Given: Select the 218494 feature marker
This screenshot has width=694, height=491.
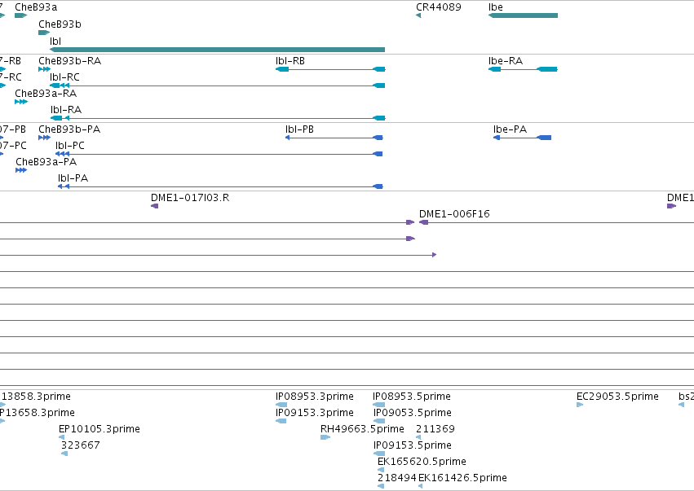Looking at the screenshot, I should pos(381,487).
